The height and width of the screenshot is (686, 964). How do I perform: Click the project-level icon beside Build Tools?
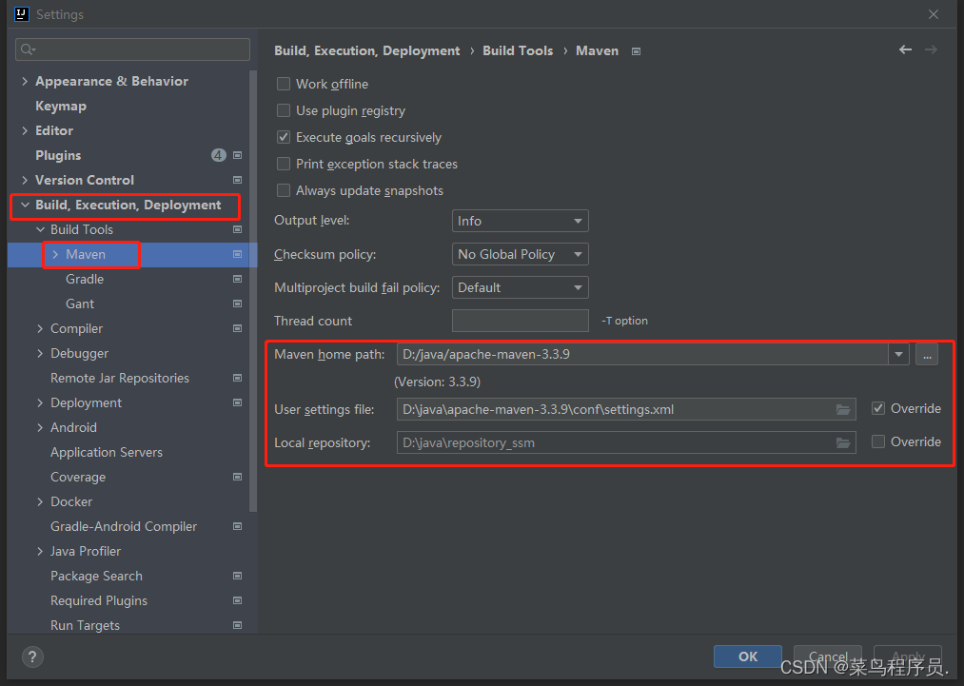pos(237,229)
